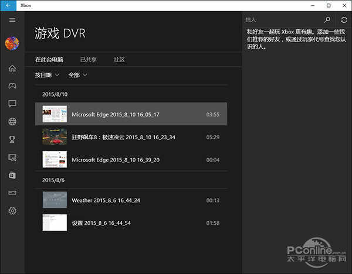The height and width of the screenshot is (274, 352).
Task: Refresh the friends list
Action: pyautogui.click(x=344, y=20)
